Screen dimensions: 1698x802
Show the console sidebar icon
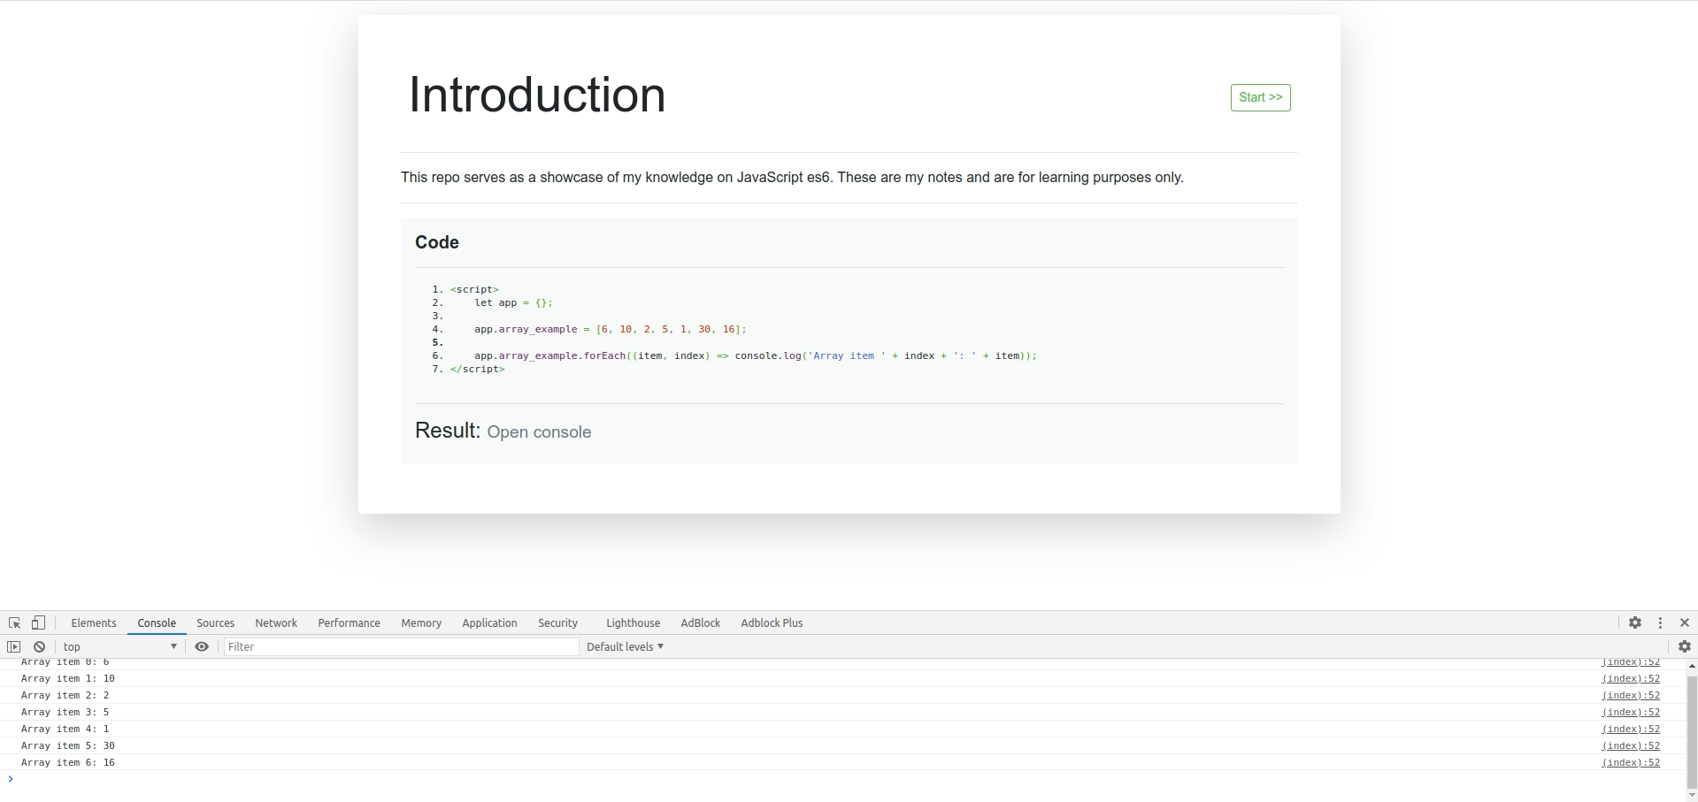click(14, 647)
